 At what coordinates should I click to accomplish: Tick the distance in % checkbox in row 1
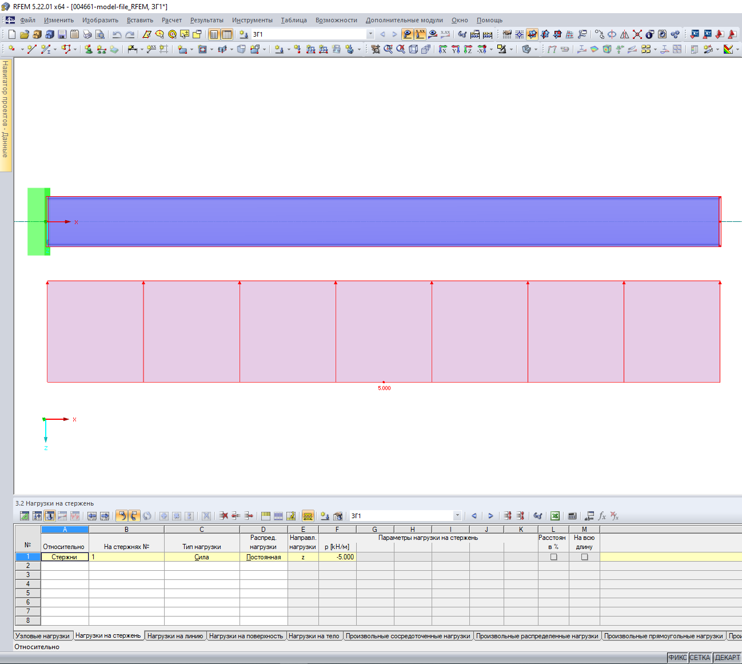[x=553, y=556]
